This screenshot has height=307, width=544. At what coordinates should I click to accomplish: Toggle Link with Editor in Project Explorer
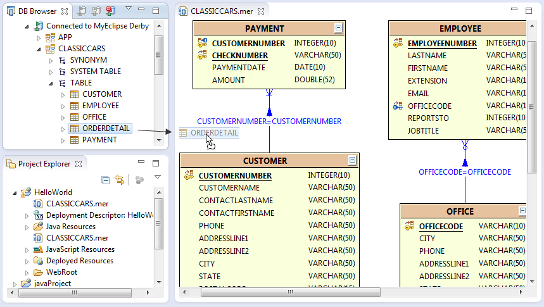119,180
